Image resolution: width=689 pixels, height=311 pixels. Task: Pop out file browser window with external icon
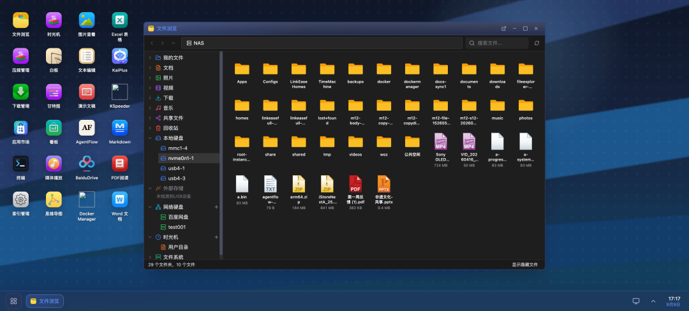pos(503,29)
